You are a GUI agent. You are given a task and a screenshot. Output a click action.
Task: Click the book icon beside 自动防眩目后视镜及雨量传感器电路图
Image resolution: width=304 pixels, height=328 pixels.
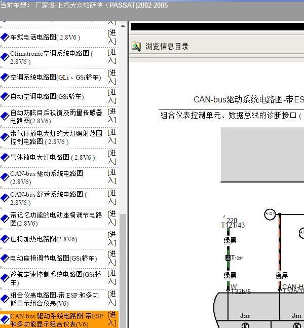(x=5, y=117)
